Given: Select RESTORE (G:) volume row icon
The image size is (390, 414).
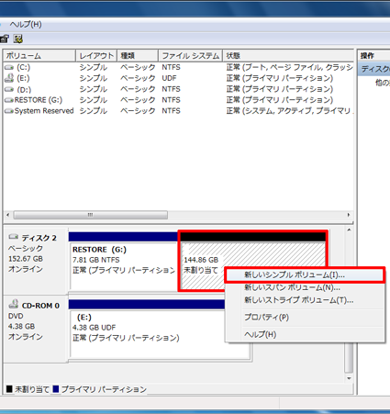Looking at the screenshot, I should coord(9,100).
